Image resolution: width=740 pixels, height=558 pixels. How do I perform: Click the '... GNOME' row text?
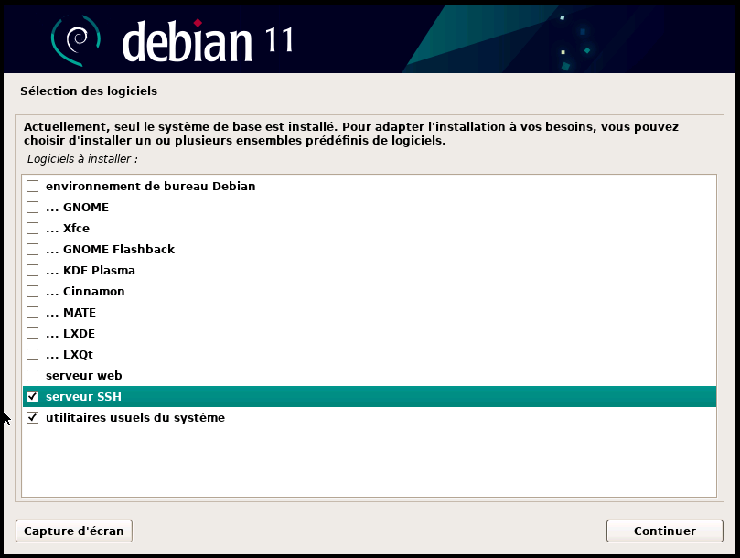tap(78, 208)
